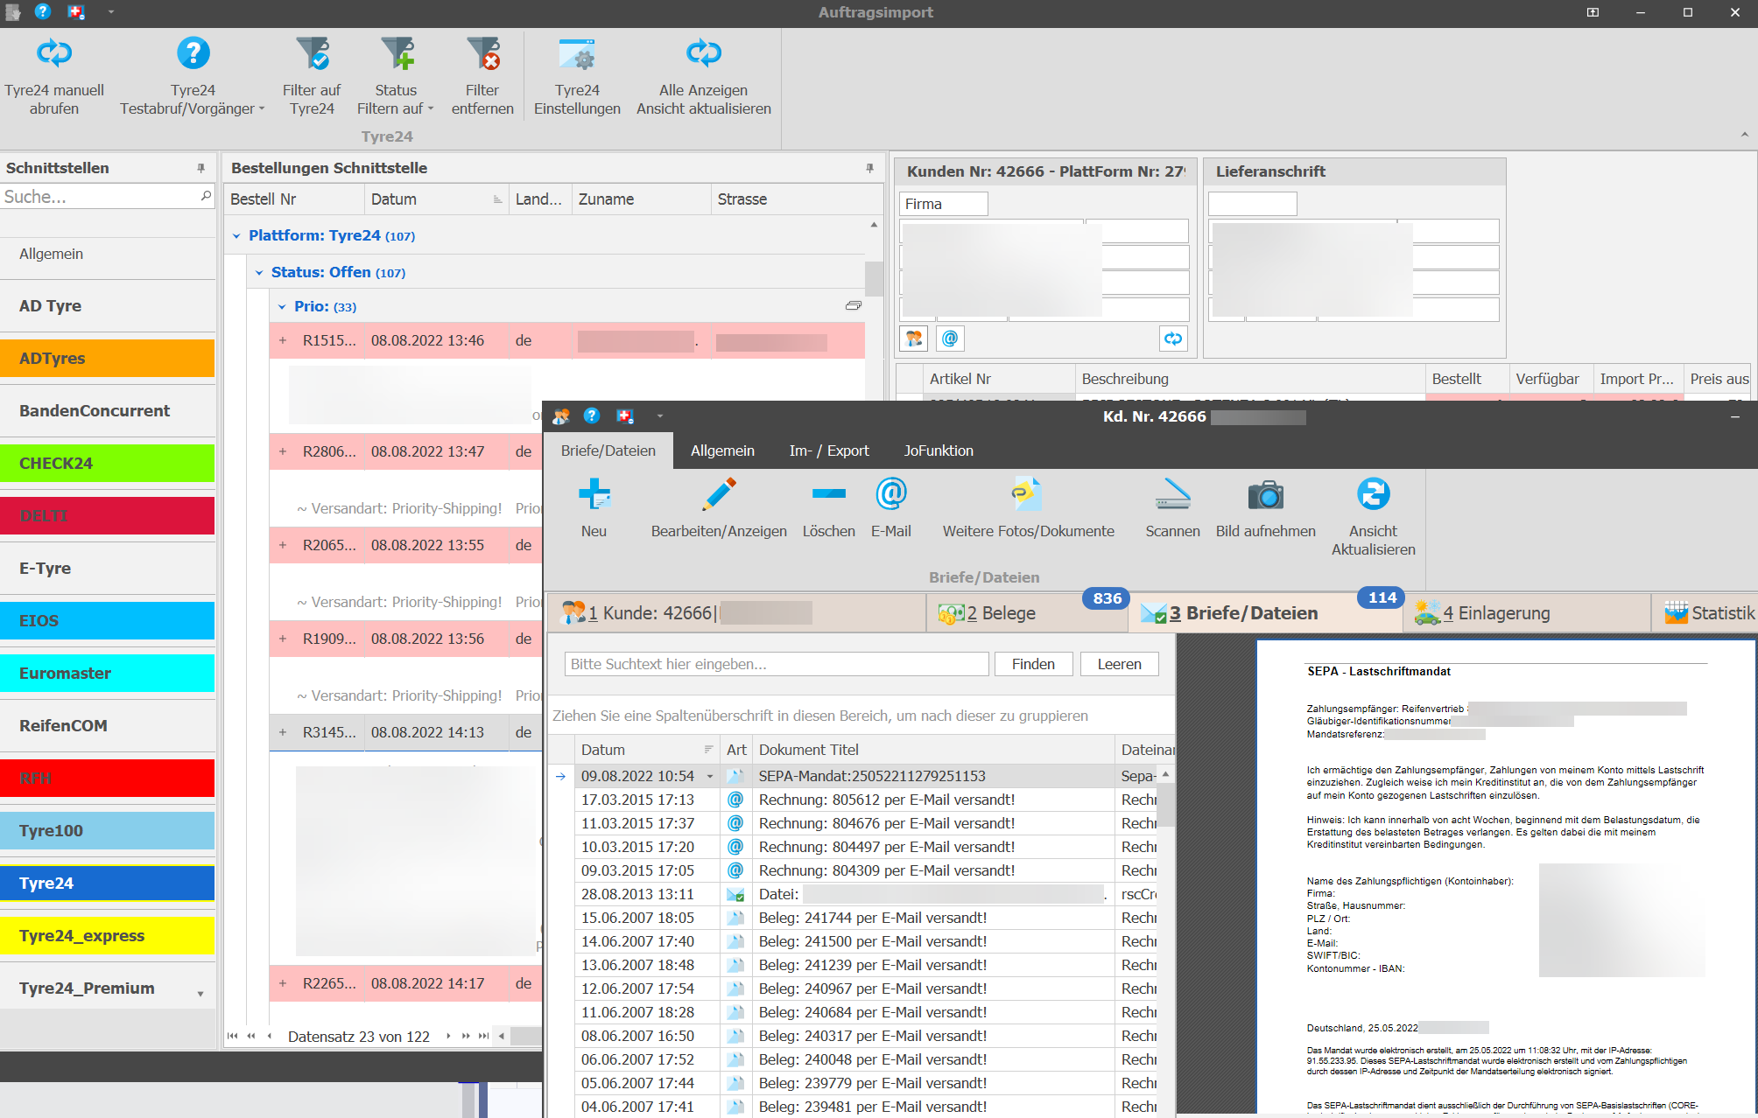Collapse Status: Offen group

pos(259,273)
